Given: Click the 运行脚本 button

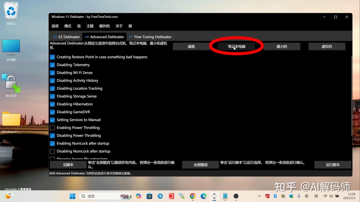Looking at the screenshot, I should pos(332,165).
